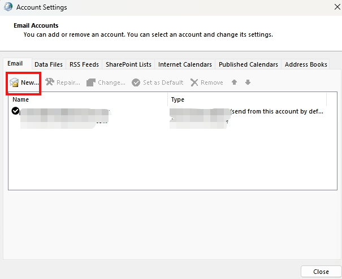Image resolution: width=342 pixels, height=279 pixels.
Task: Click the Close button
Action: coord(321,272)
